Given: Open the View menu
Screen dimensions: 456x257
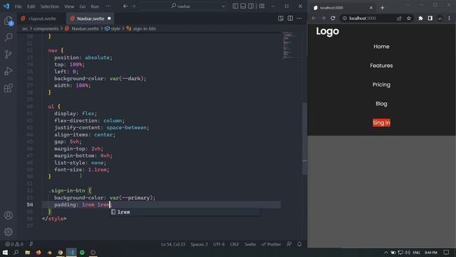Looking at the screenshot, I should coord(69,6).
